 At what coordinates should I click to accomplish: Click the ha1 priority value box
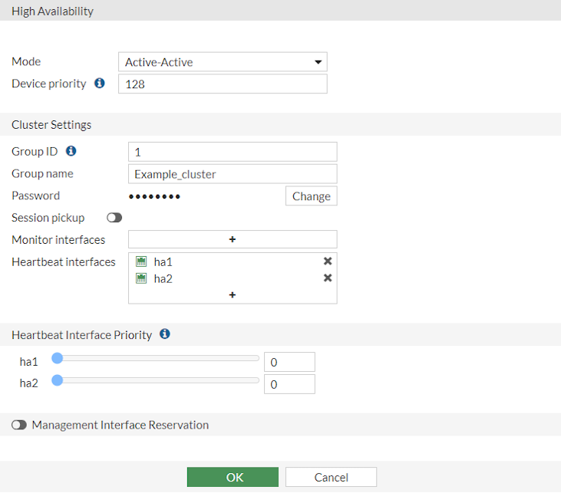tap(289, 362)
